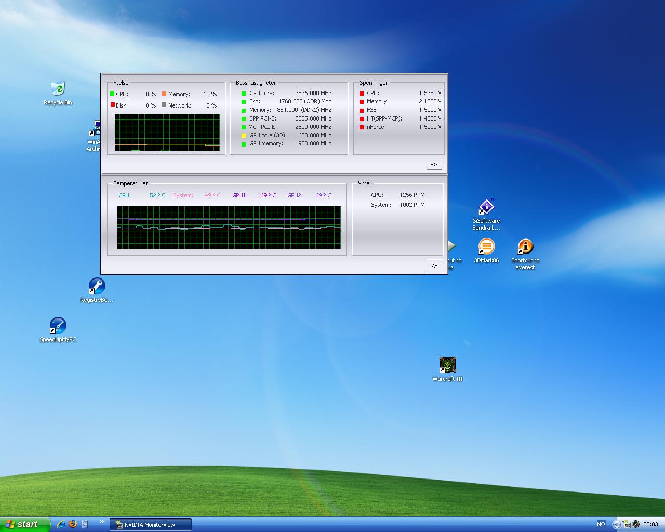The image size is (665, 532).
Task: Click the Start button
Action: tap(25, 524)
